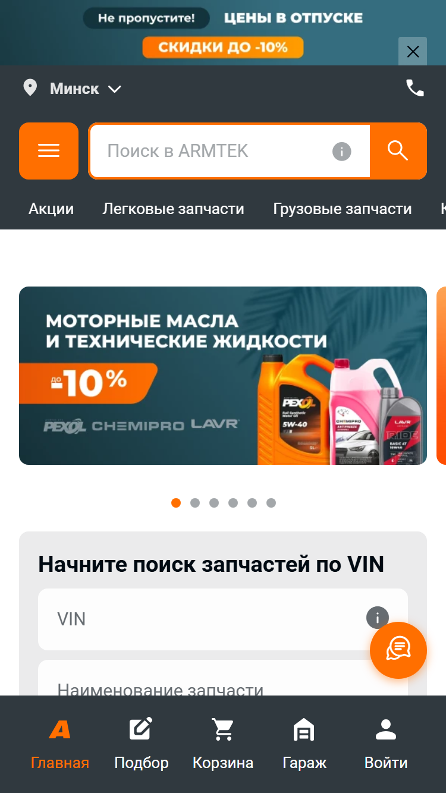
Task: Expand the Минск city dropdown
Action: tap(86, 89)
